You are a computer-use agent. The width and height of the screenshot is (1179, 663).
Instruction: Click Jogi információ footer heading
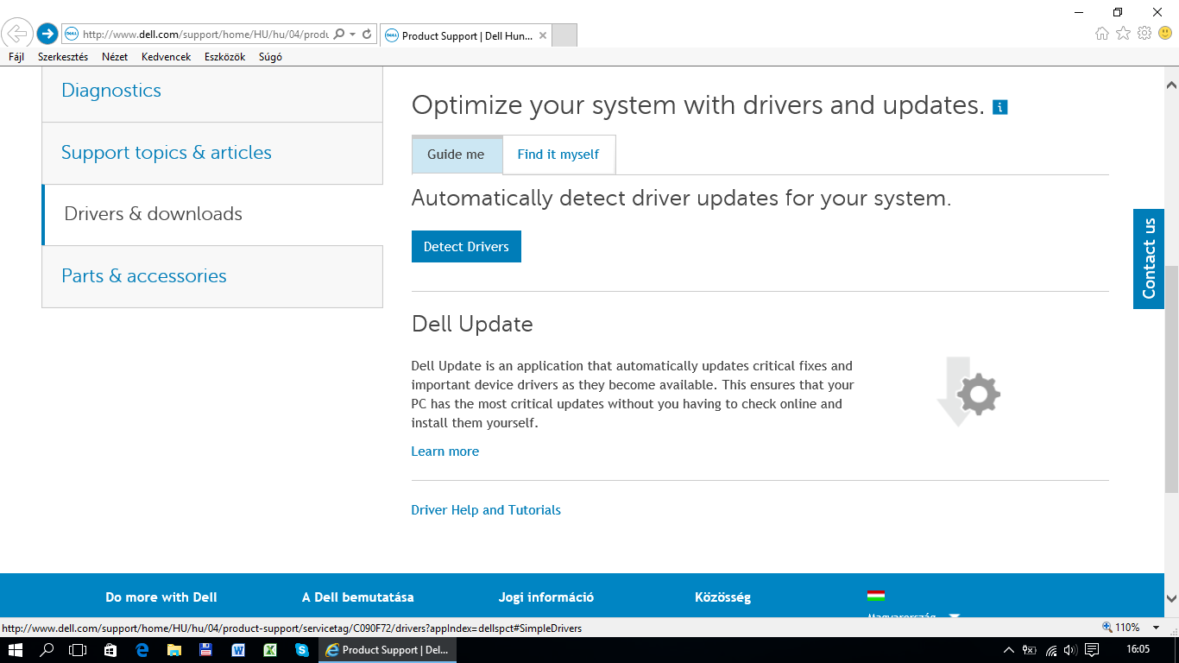[546, 597]
